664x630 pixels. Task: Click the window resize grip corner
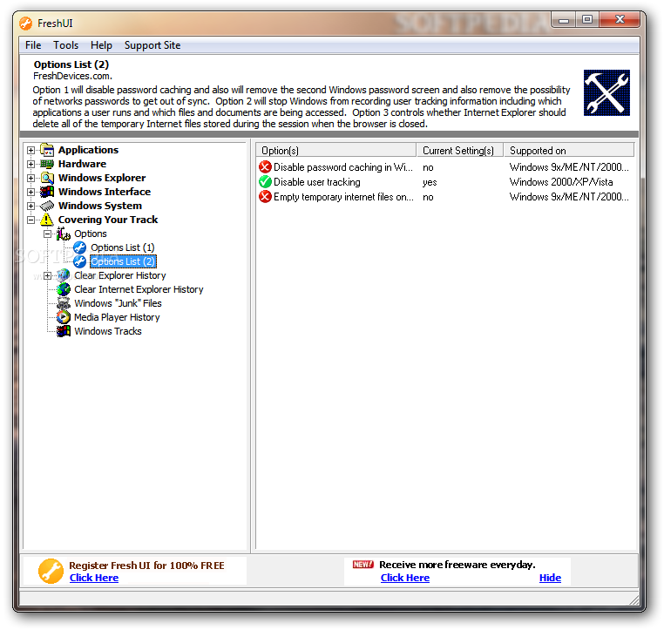[634, 600]
